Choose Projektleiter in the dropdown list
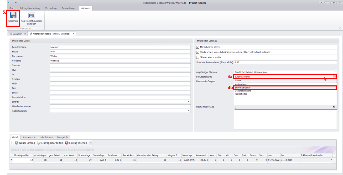 pos(241,94)
